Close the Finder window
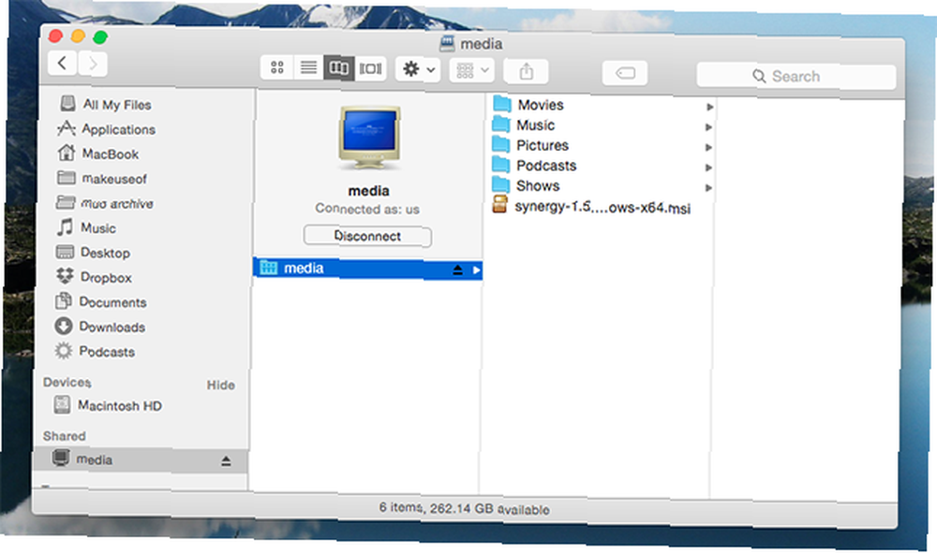937x553 pixels. [x=55, y=36]
